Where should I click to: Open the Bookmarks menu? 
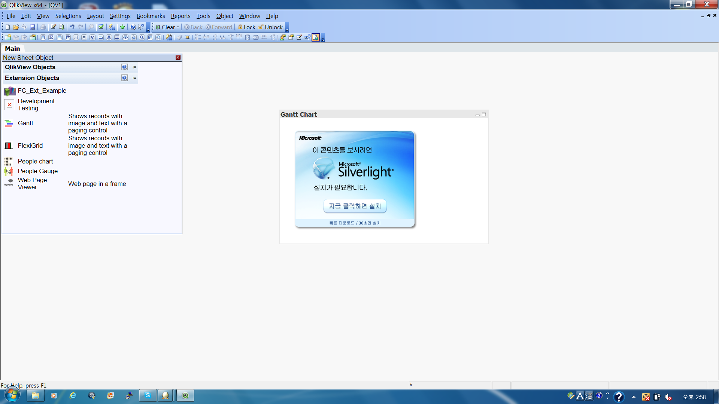[x=151, y=16]
